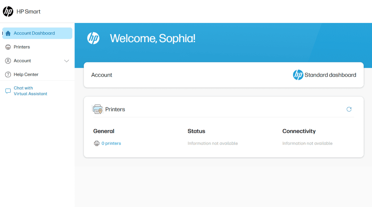Click the Account card heading
Image resolution: width=372 pixels, height=207 pixels.
pos(102,75)
